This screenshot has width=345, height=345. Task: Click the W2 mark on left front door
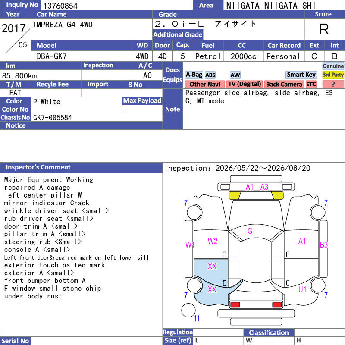(213, 241)
